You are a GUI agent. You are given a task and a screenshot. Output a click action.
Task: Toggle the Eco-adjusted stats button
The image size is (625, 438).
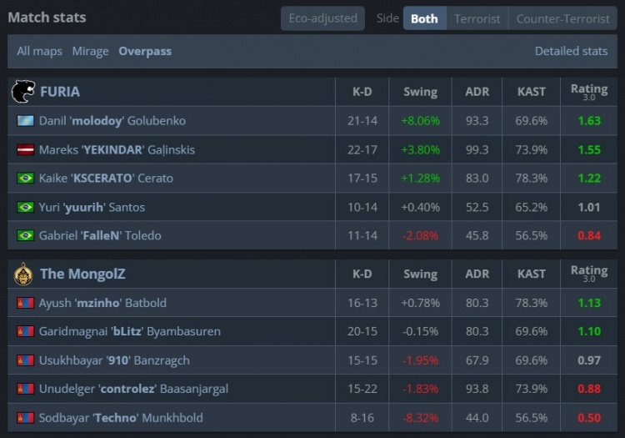[322, 18]
